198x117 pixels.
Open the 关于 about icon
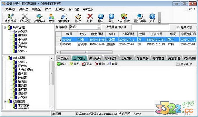point(152,18)
